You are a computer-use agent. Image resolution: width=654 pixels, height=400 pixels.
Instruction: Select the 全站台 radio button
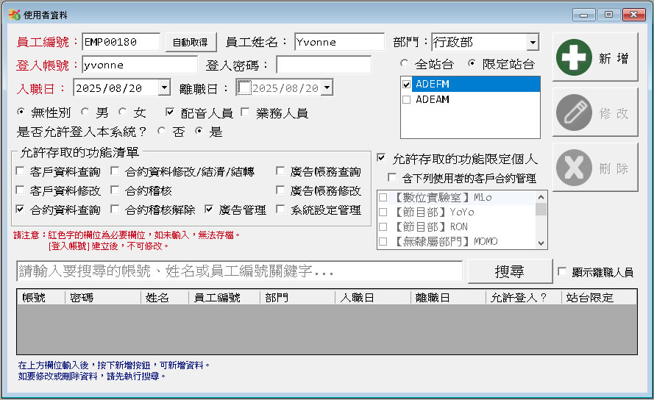click(x=405, y=64)
